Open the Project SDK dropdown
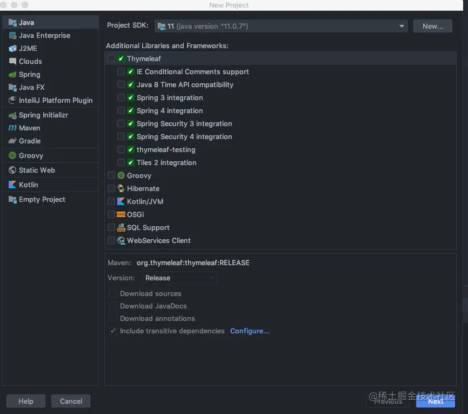Screen dimensions: 468x414 pyautogui.click(x=281, y=27)
